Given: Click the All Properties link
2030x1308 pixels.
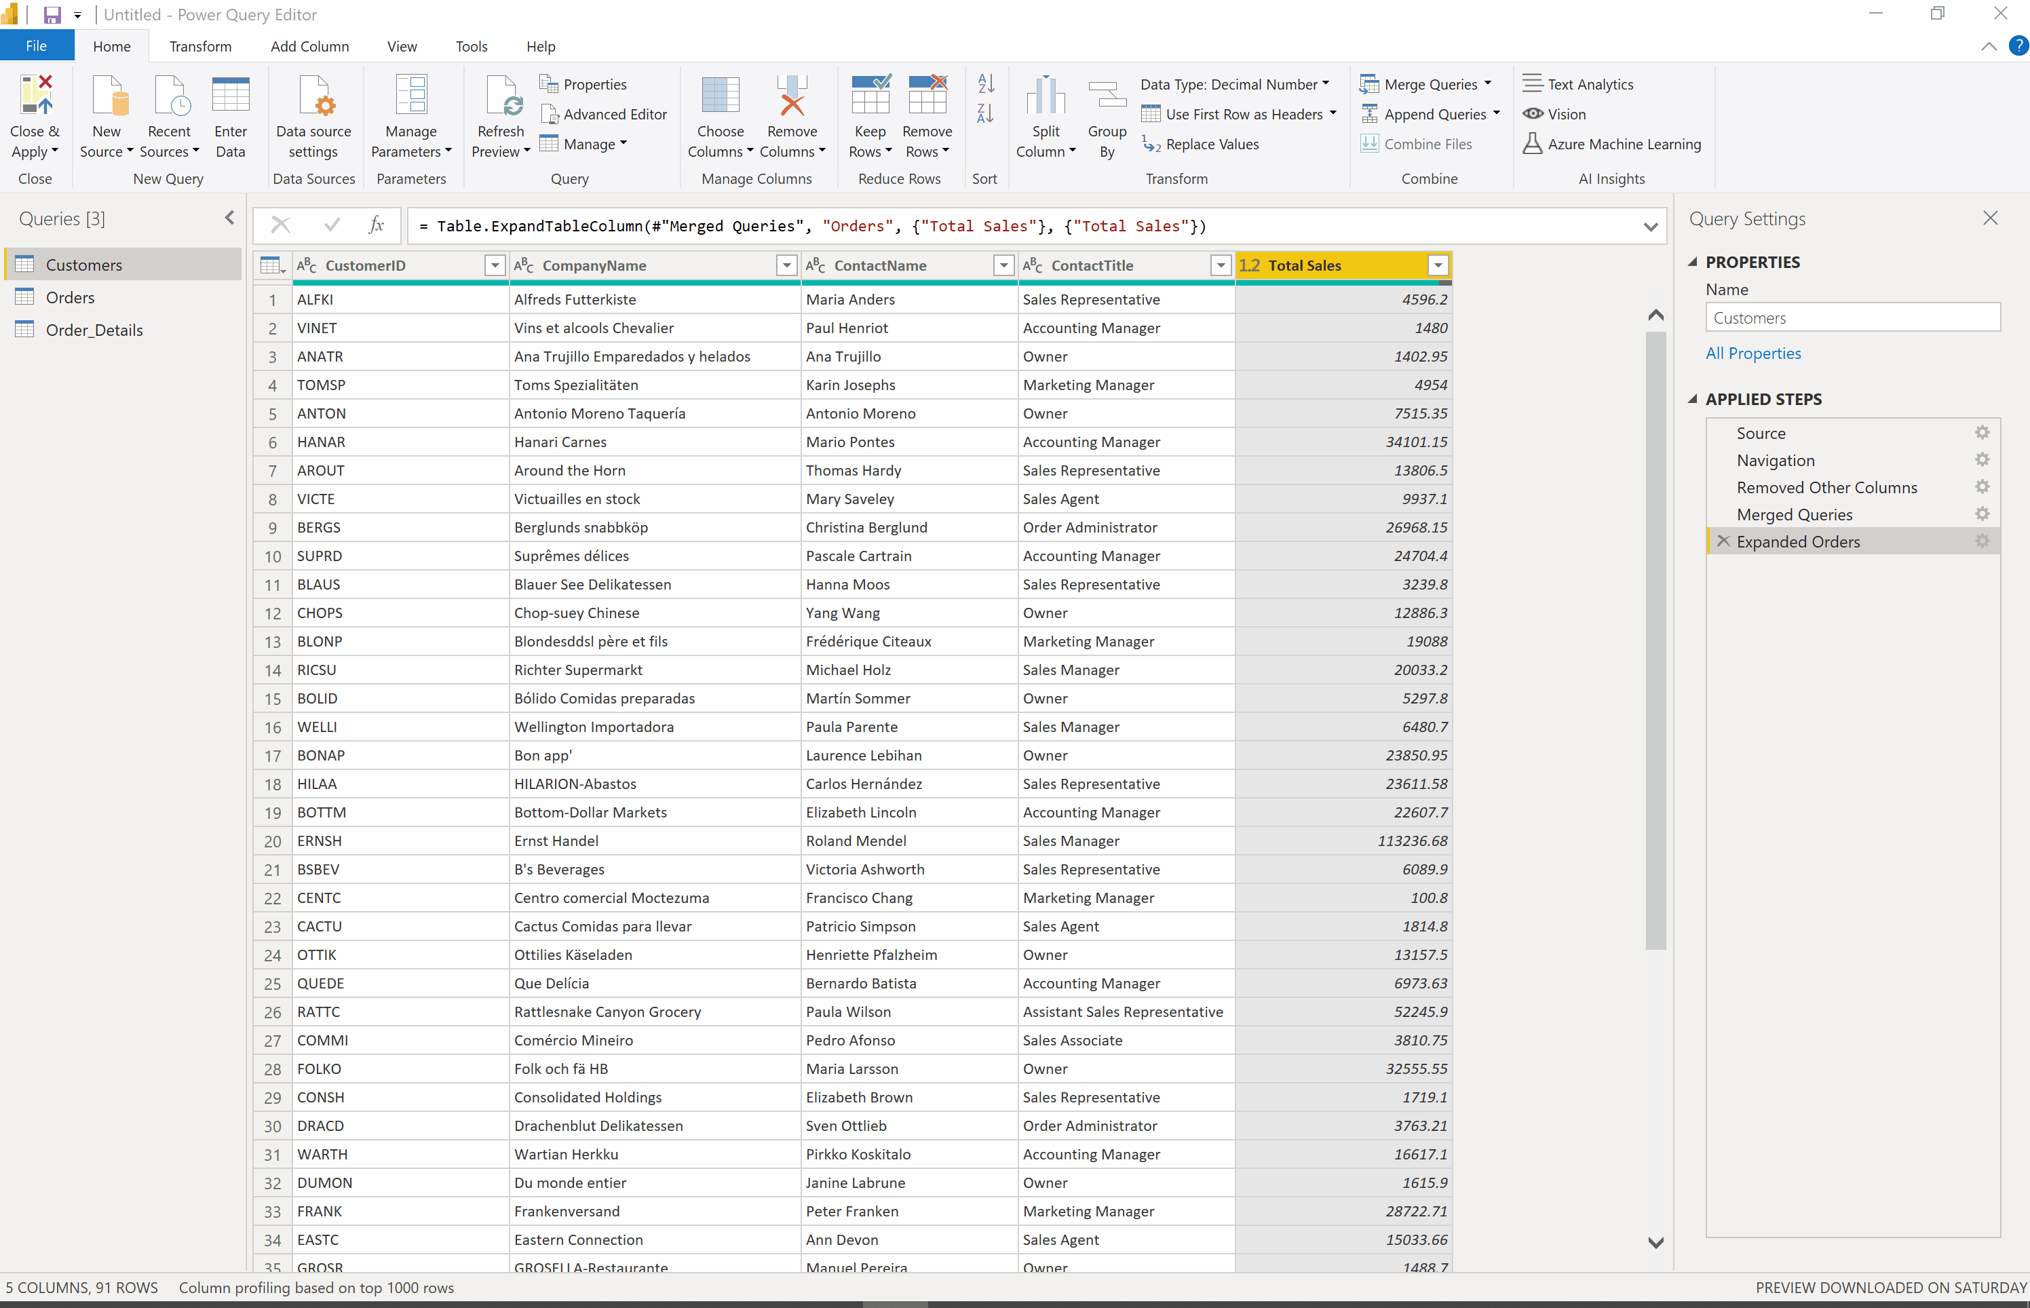Looking at the screenshot, I should coord(1753,353).
